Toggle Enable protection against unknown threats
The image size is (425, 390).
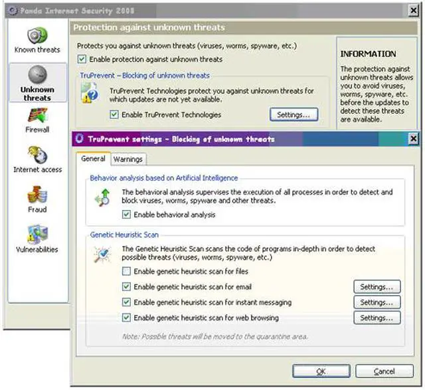coord(82,60)
